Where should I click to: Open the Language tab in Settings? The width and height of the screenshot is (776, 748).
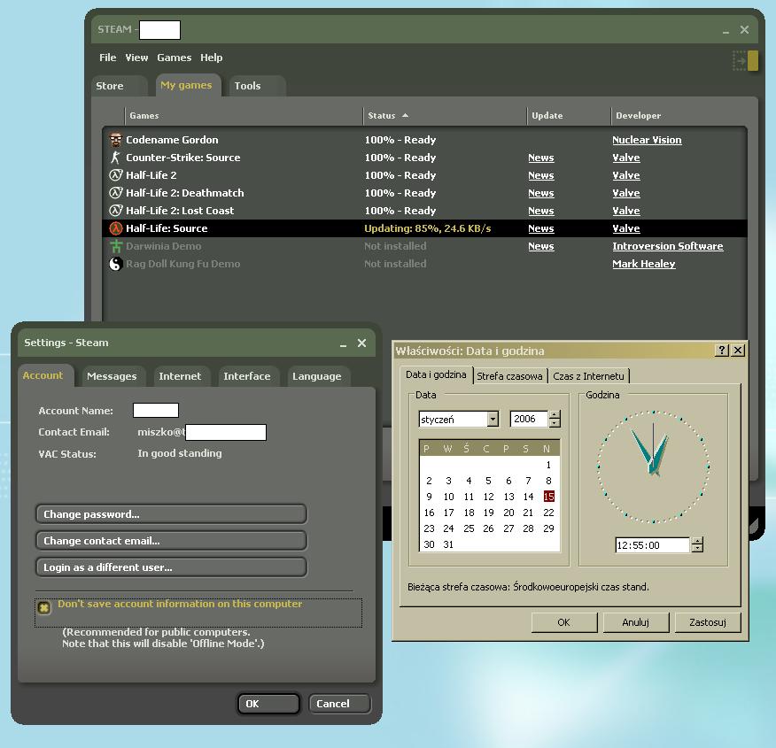click(317, 376)
